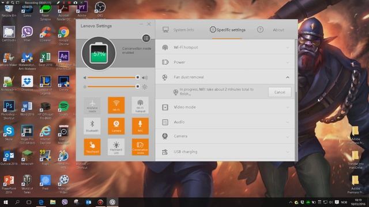
Task: Switch to the System info tab
Action: (x=178, y=30)
